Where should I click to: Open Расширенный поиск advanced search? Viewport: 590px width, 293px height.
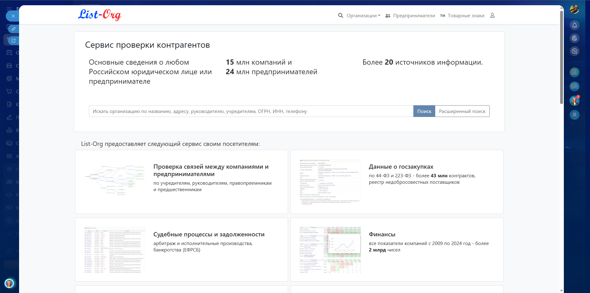coord(462,111)
